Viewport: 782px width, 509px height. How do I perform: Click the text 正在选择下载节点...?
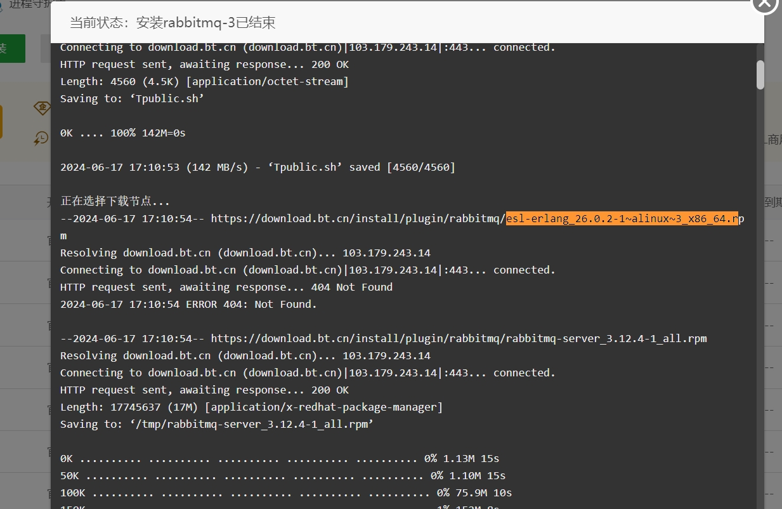tap(115, 201)
